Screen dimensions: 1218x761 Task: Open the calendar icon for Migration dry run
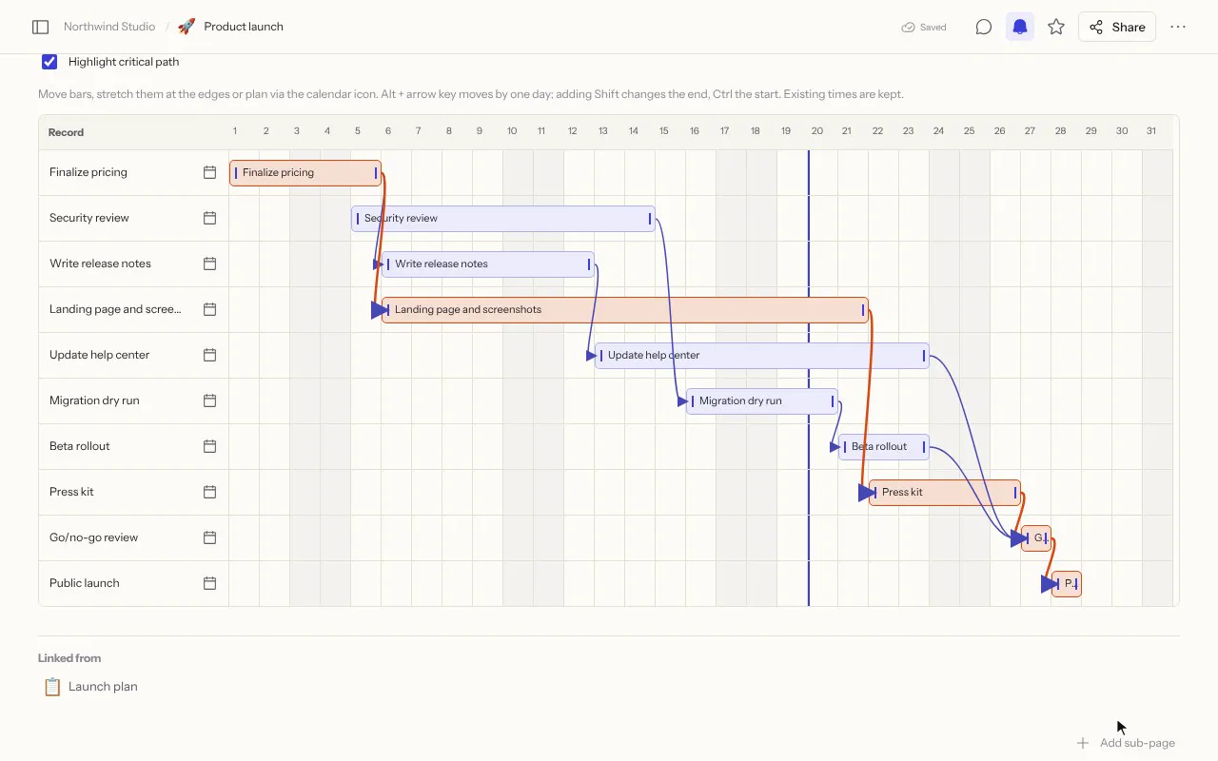click(209, 400)
